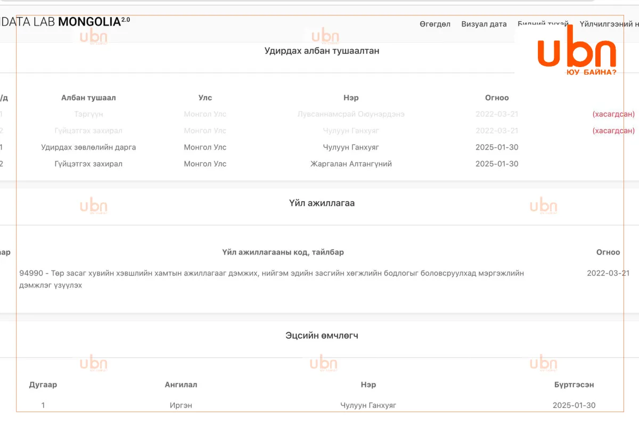This screenshot has height=426, width=639.
Task: Select the Үйл ажиллагаа section heading
Action: [322, 203]
